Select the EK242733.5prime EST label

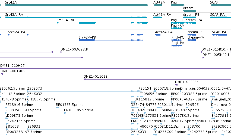[x=202, y=132]
